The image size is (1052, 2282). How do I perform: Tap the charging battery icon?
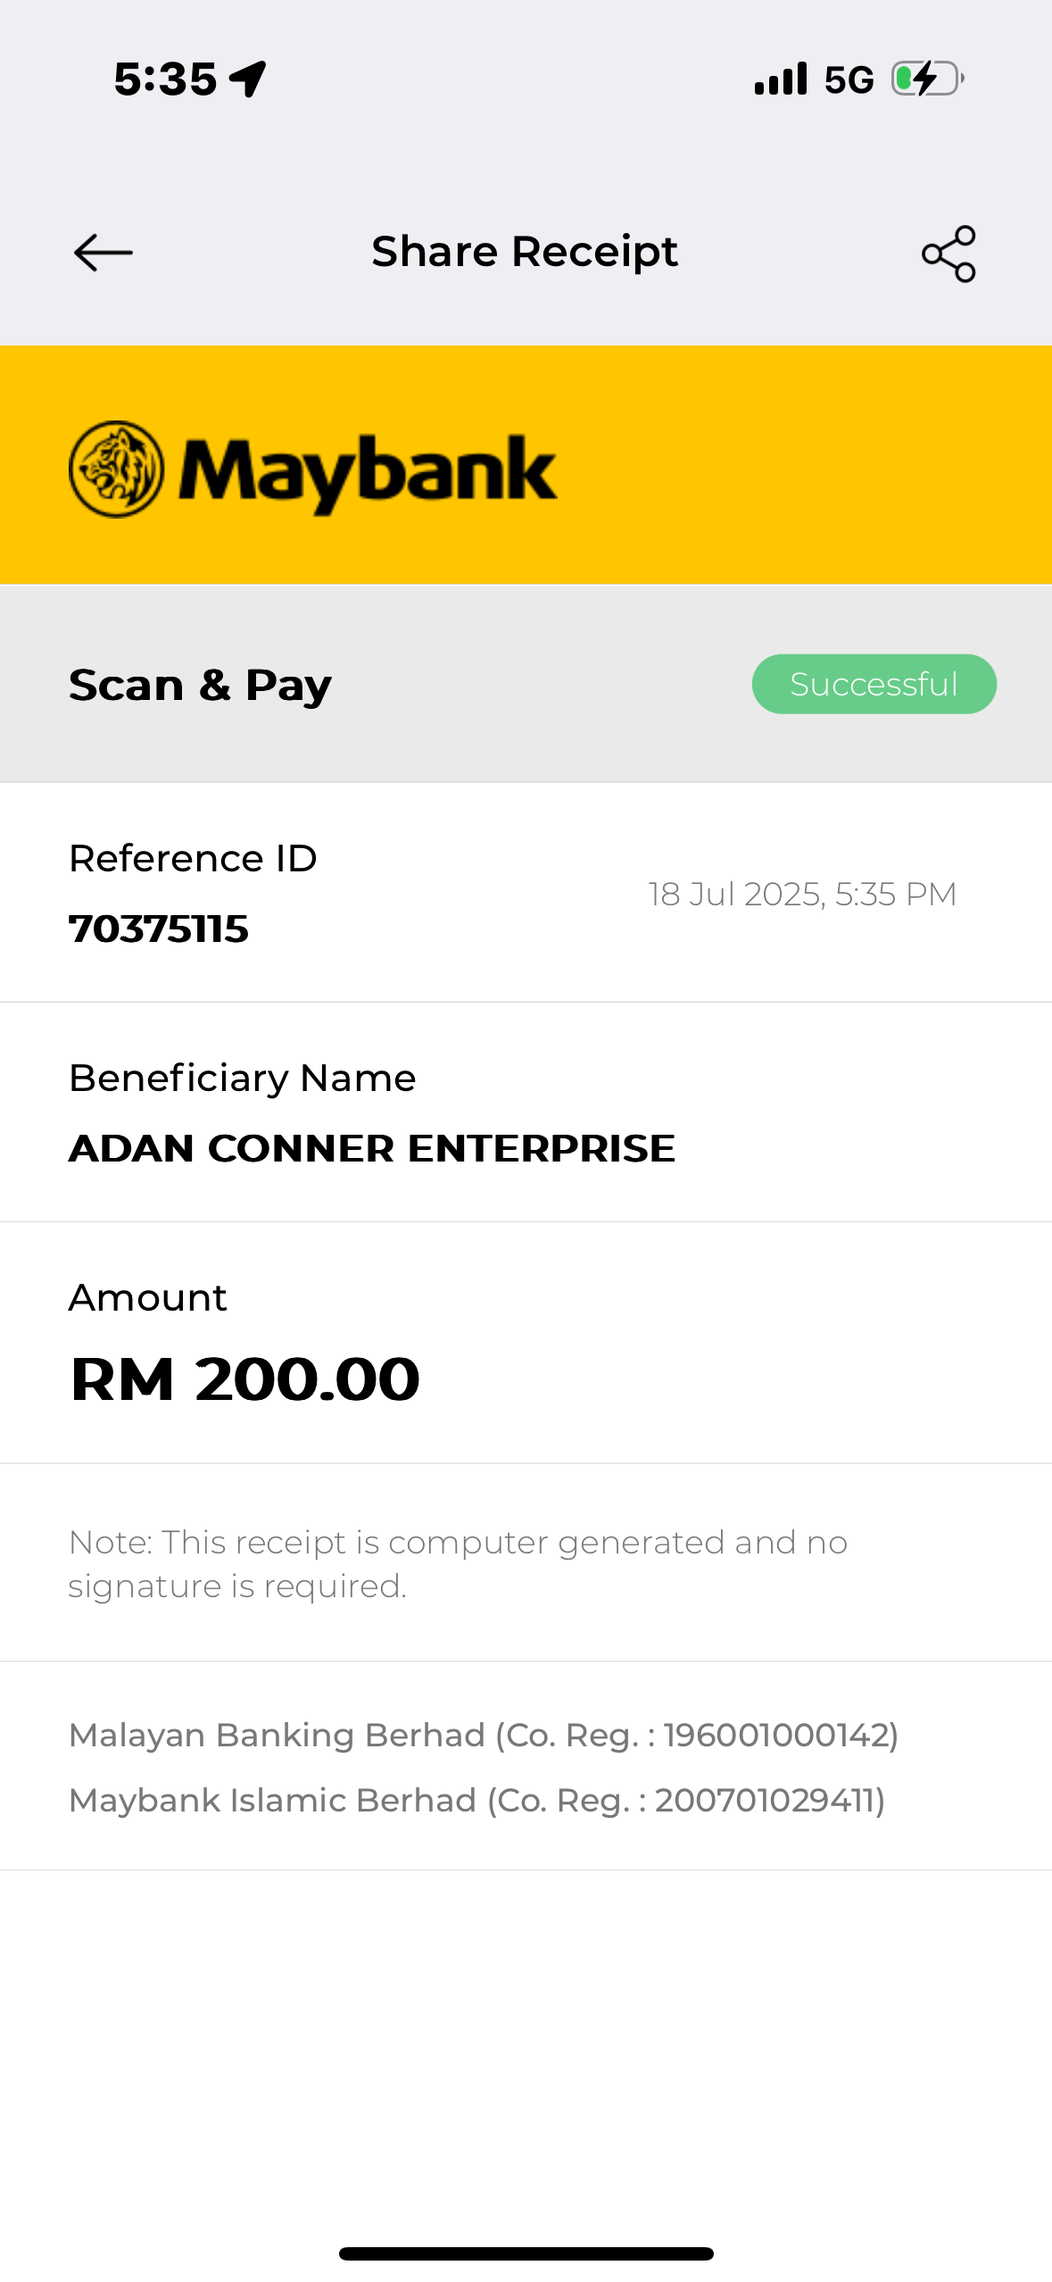click(927, 79)
